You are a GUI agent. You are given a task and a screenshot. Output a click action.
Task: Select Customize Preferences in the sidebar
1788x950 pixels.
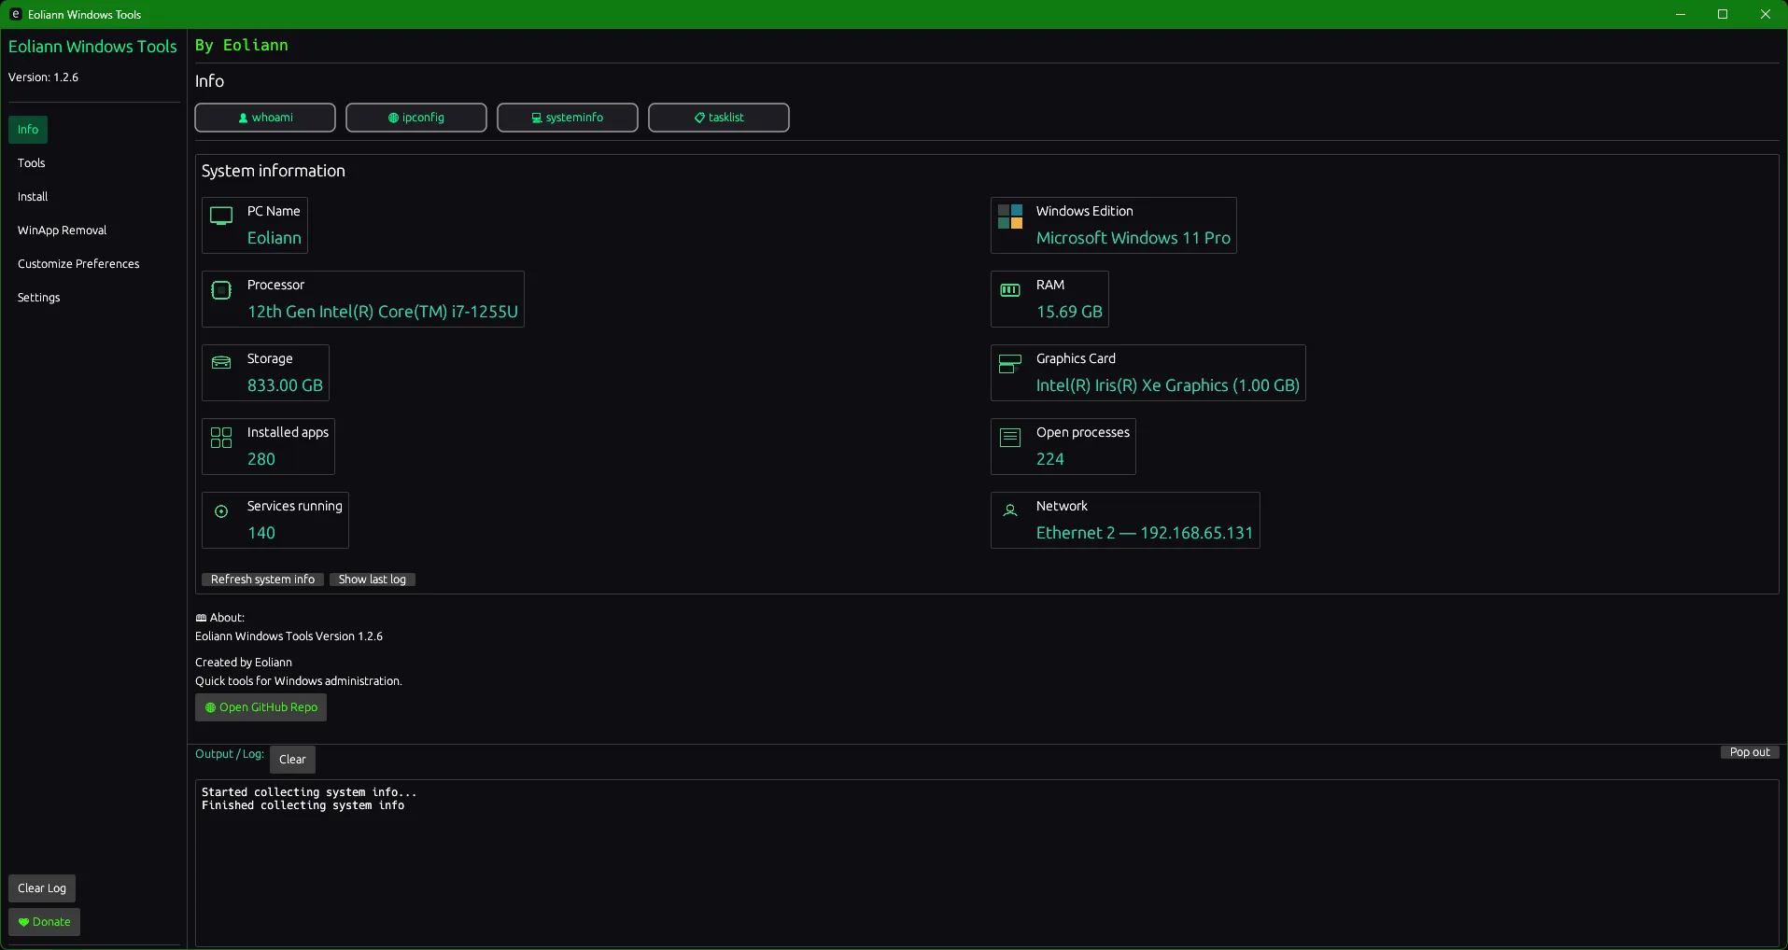click(78, 263)
